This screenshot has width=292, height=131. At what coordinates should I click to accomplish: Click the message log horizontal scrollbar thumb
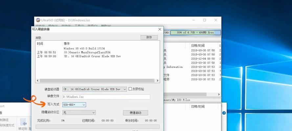point(97,81)
